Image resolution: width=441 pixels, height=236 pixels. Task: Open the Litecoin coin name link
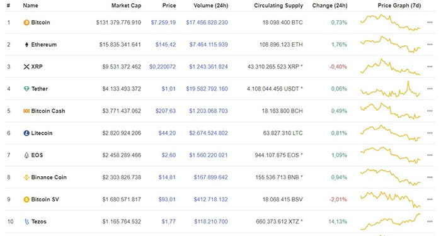pos(42,133)
